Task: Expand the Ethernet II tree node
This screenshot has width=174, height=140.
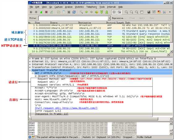Action: (x=30, y=62)
